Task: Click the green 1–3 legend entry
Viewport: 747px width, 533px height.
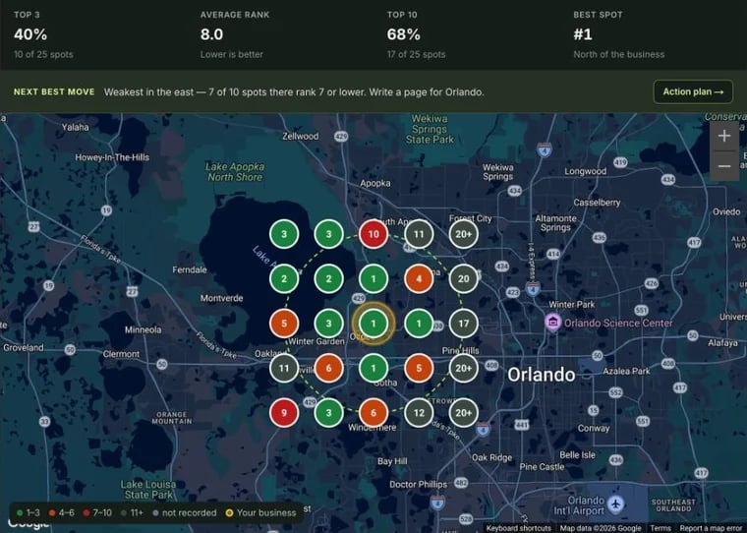Action: click(x=29, y=513)
